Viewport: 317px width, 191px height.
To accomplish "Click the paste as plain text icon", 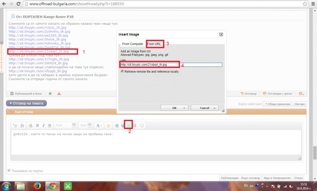I will click(x=30, y=125).
